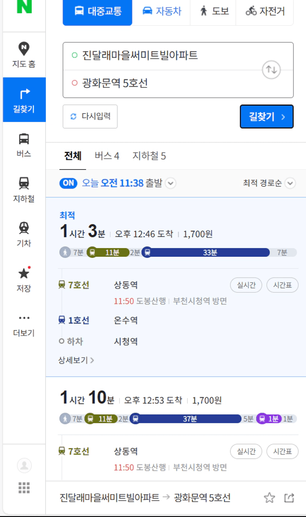306x517 pixels.
Task: Open the apps grid icon
Action: tap(24, 488)
